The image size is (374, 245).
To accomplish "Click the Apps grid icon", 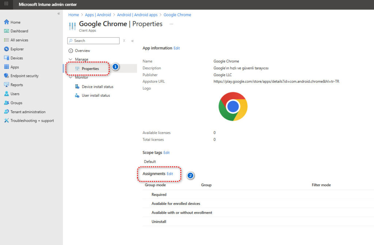I will pos(6,67).
